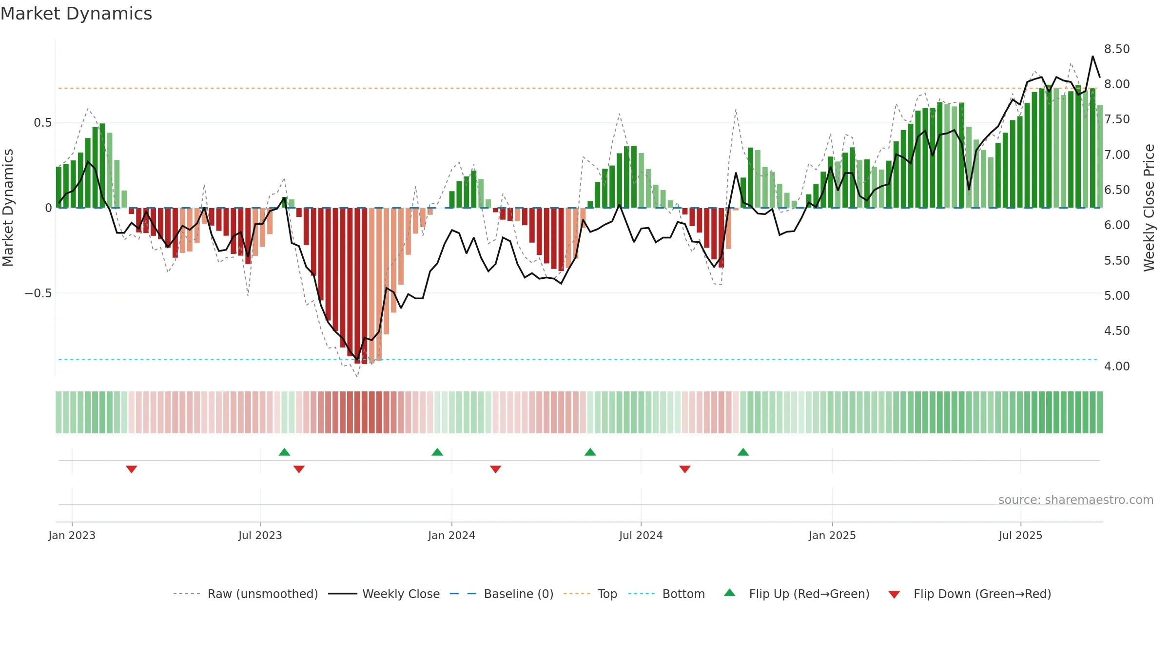Click the 'Jul 2025' x-axis label
The image size is (1170, 658).
pos(1021,535)
